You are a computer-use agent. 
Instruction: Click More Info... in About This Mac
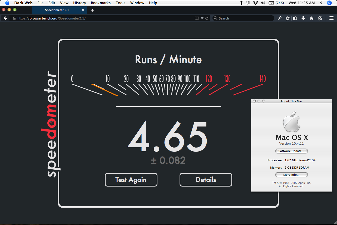pyautogui.click(x=291, y=175)
